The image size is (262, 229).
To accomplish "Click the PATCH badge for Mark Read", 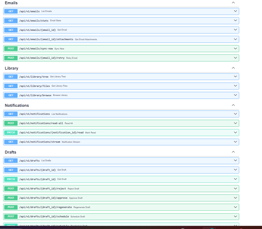I will click(11, 133).
